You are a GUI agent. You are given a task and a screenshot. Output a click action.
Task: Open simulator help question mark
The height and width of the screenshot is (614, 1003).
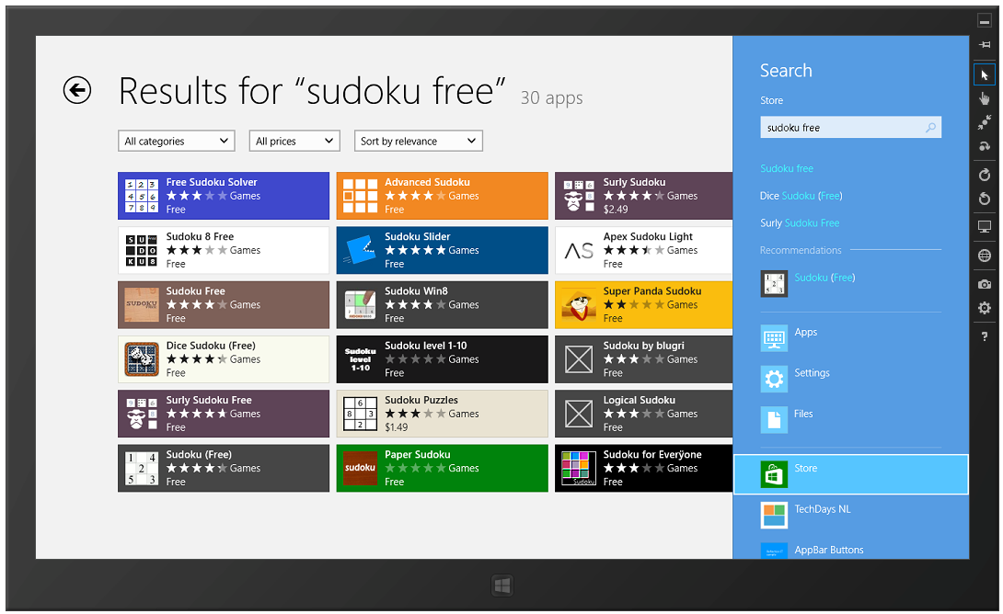click(984, 336)
